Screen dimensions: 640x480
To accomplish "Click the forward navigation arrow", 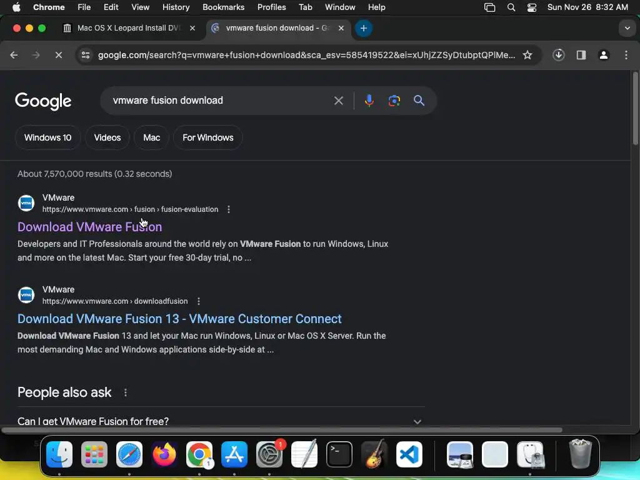I will point(36,55).
